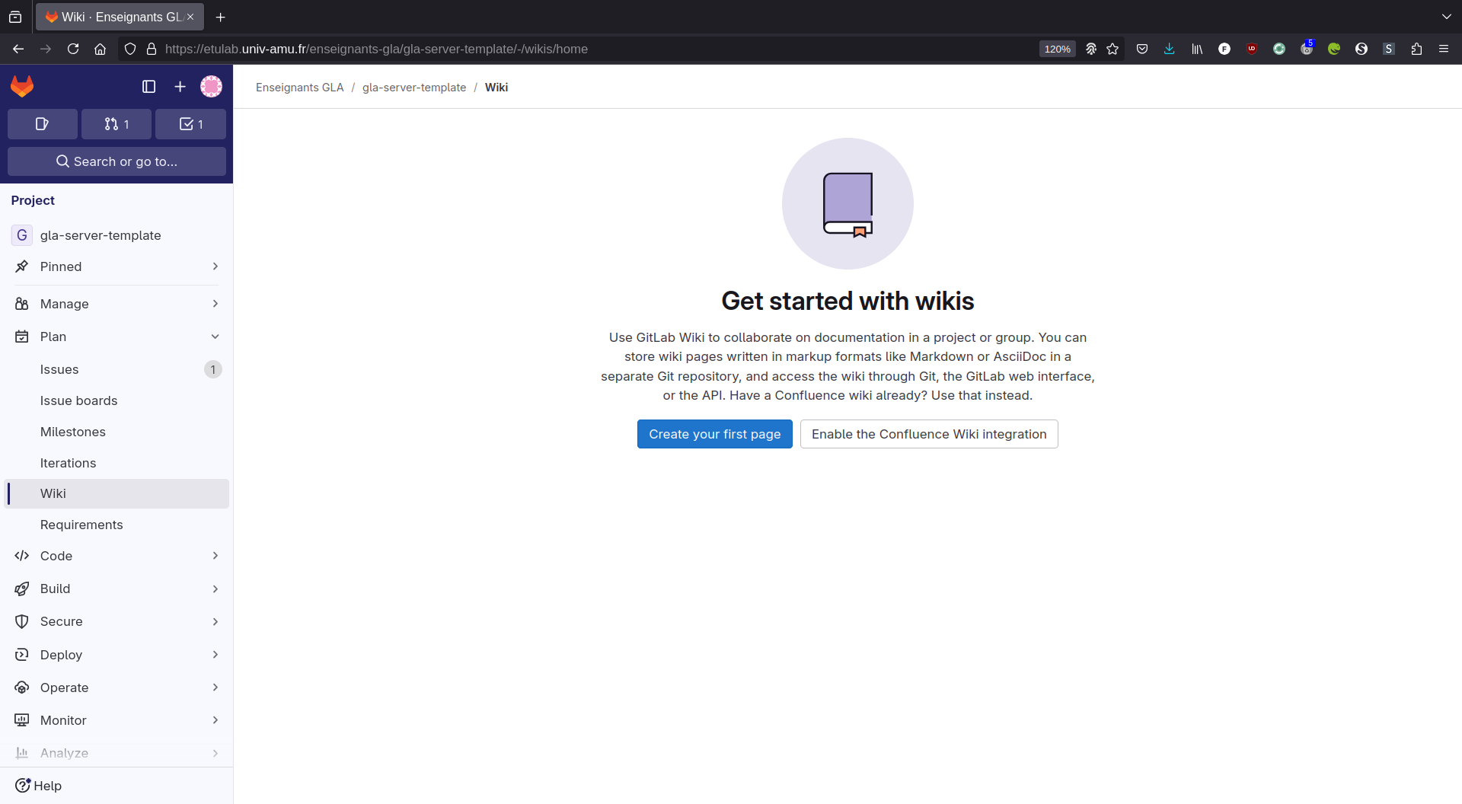Enable the Confluence Wiki integration
1462x804 pixels.
coord(929,434)
